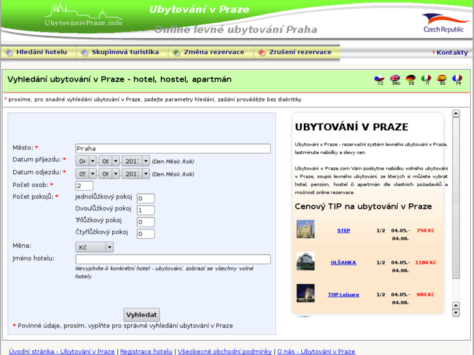Screen dimensions: 474x355
Task: Click the Čtyřlůžkový pokoj count field
Action: tap(145, 234)
